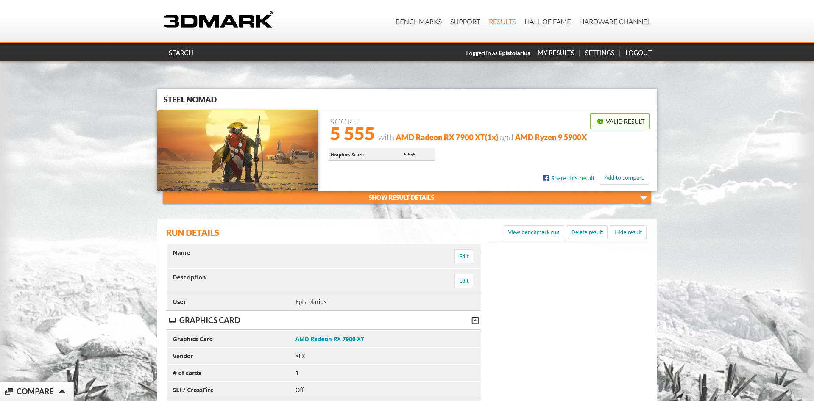This screenshot has width=814, height=401.
Task: Click the Graphics Score row value
Action: (x=410, y=155)
